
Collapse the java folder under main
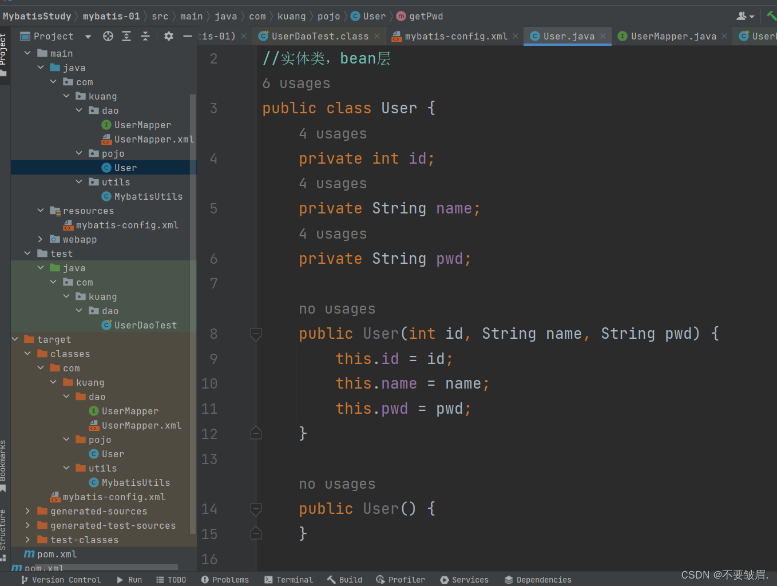[40, 68]
